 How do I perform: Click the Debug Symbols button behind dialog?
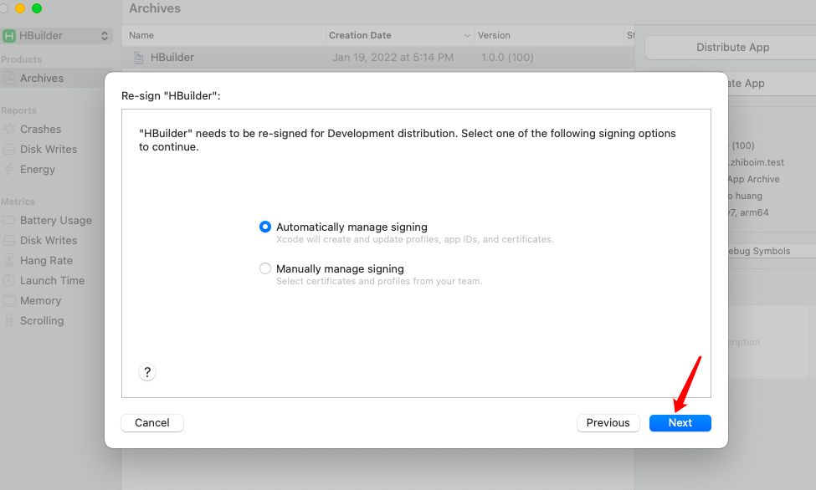click(x=770, y=251)
